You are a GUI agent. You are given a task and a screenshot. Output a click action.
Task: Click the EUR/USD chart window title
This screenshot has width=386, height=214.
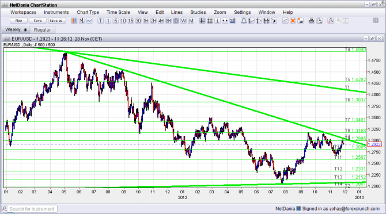click(x=56, y=39)
